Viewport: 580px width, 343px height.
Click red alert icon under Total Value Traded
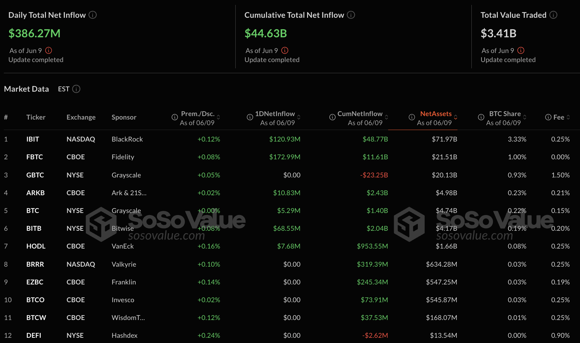(x=521, y=51)
